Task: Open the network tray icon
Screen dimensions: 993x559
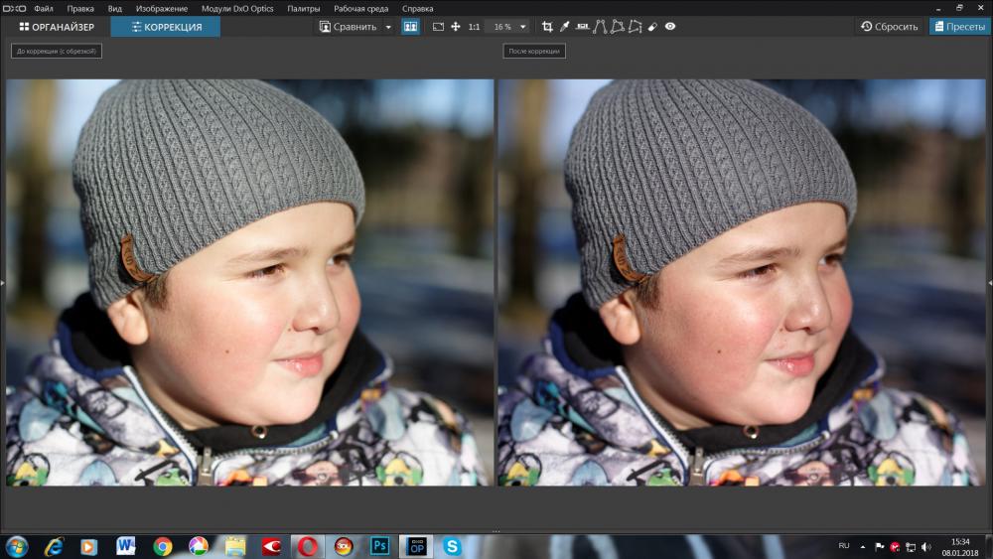Action: click(911, 547)
